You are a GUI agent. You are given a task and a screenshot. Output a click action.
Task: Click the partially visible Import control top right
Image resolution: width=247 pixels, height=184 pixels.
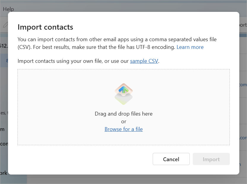point(243,25)
